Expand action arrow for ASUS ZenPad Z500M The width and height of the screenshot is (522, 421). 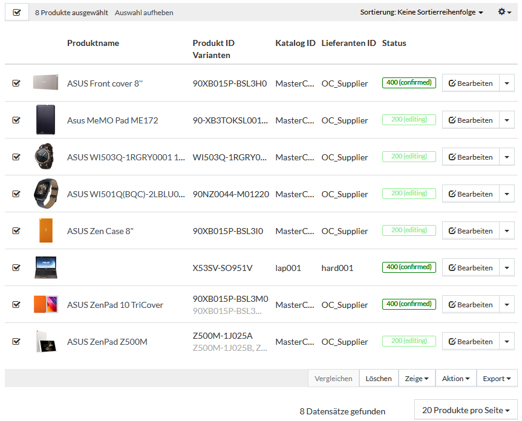507,342
